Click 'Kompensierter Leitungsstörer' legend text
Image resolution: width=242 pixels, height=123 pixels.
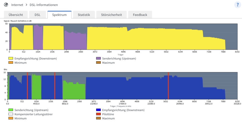pyautogui.click(x=33, y=114)
